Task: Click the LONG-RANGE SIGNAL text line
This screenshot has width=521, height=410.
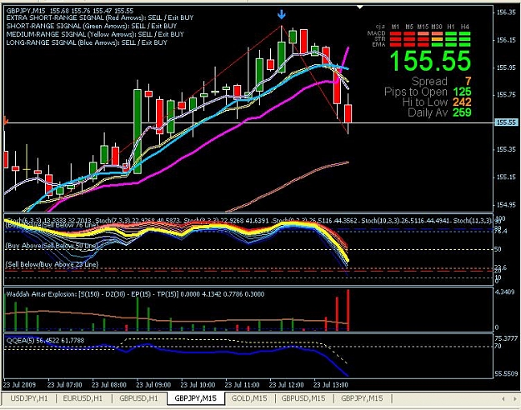Action: (x=87, y=42)
